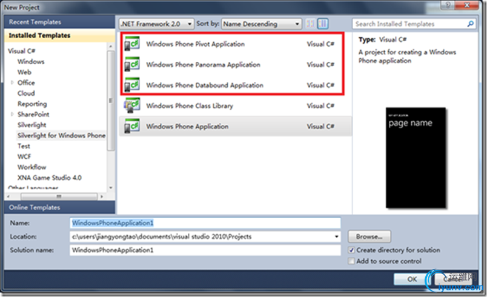Select Windows Phone Databound Application name
The height and width of the screenshot is (297, 487).
pyautogui.click(x=205, y=85)
